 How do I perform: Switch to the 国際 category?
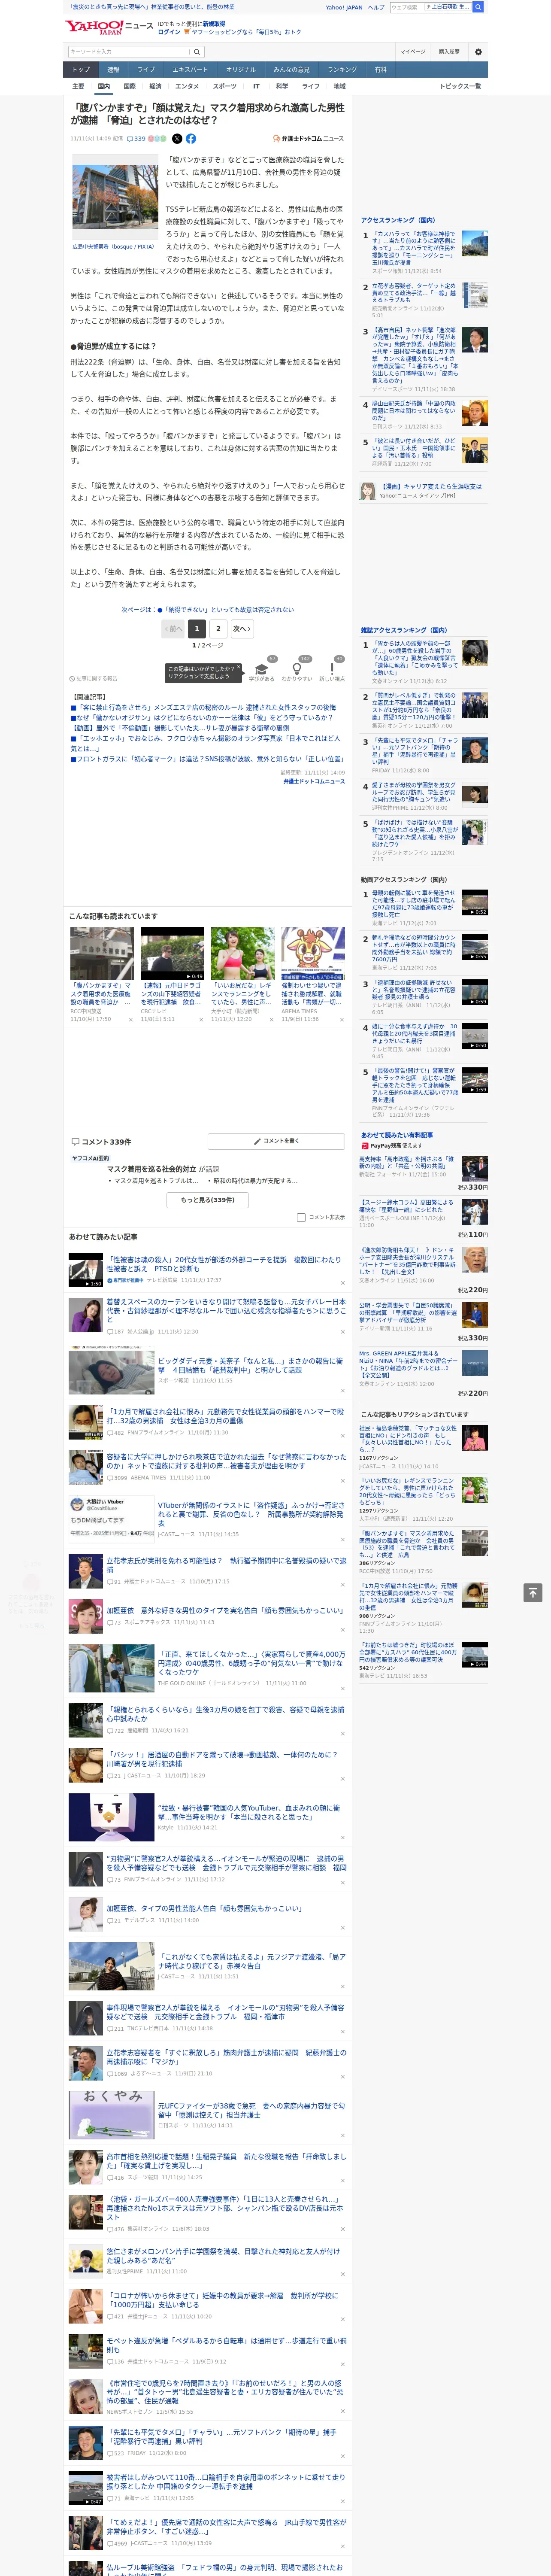129,87
